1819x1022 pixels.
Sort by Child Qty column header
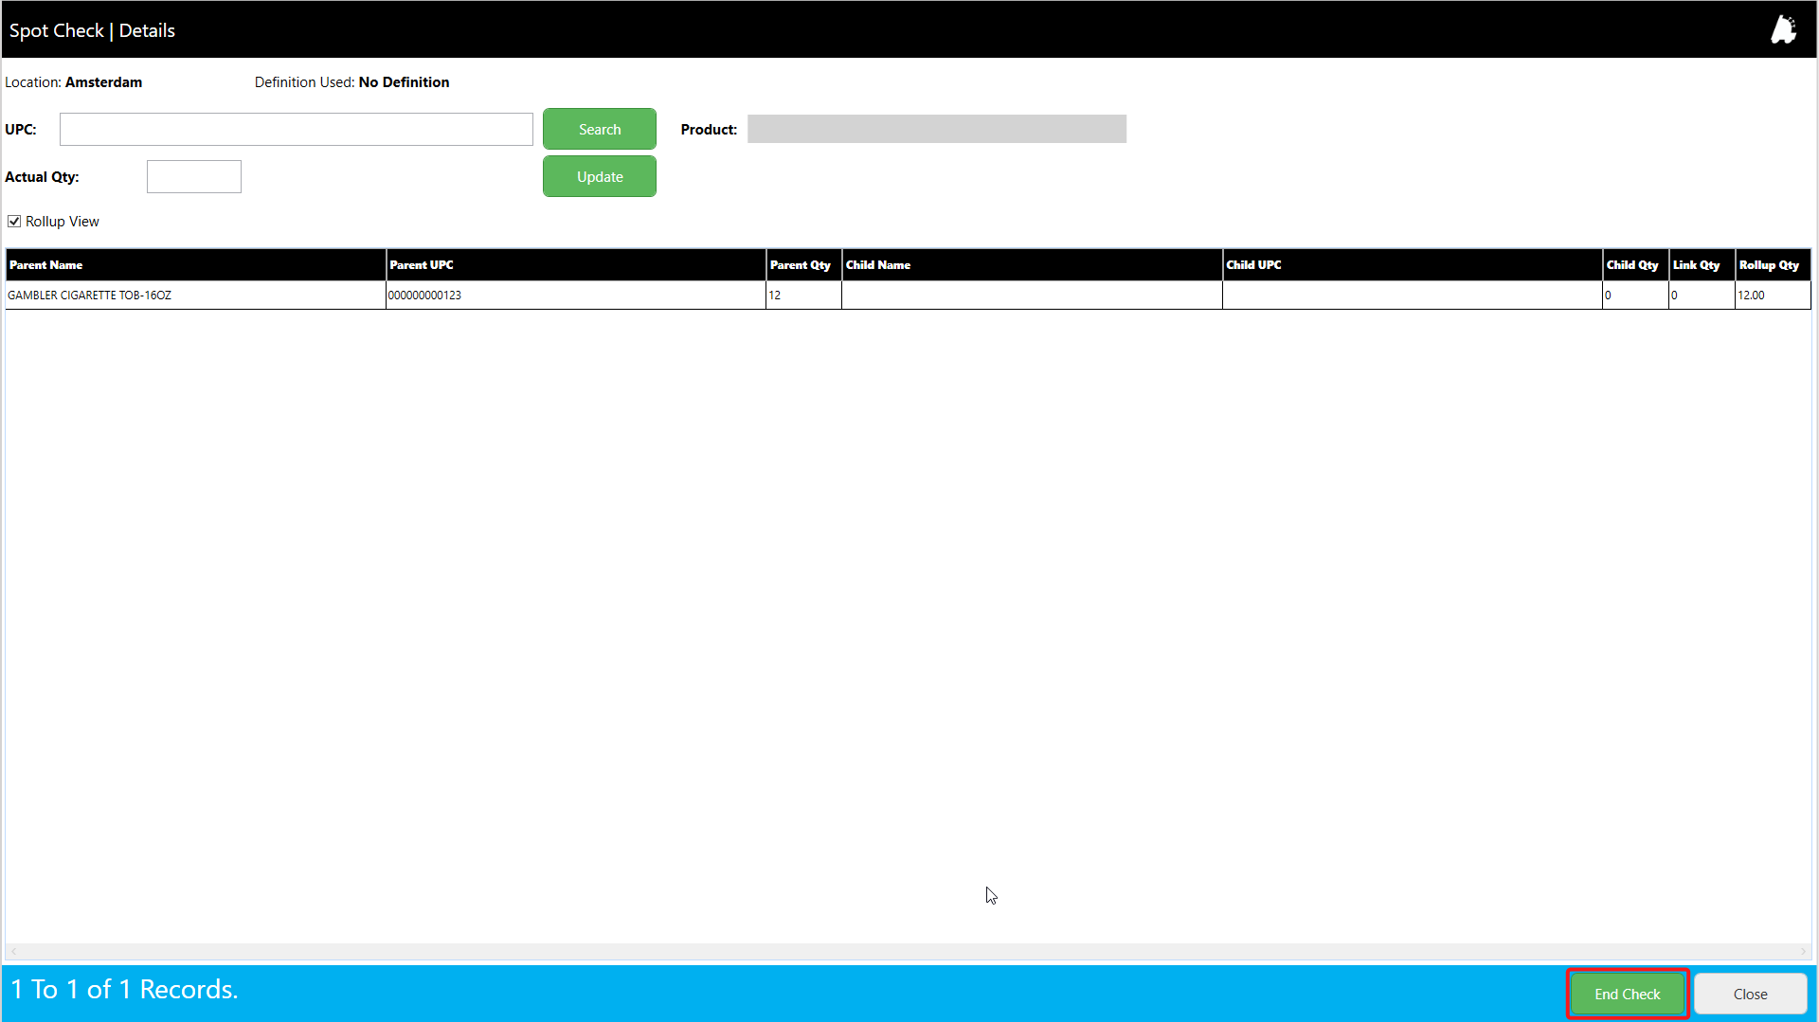coord(1636,265)
